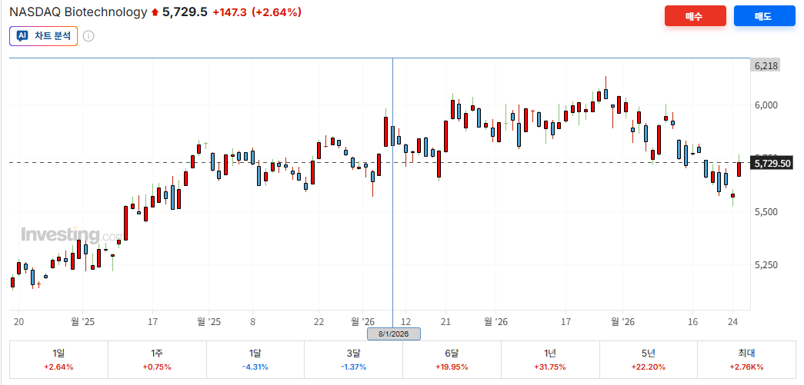The width and height of the screenshot is (804, 385).
Task: Click the AI badge icon
Action: click(22, 36)
